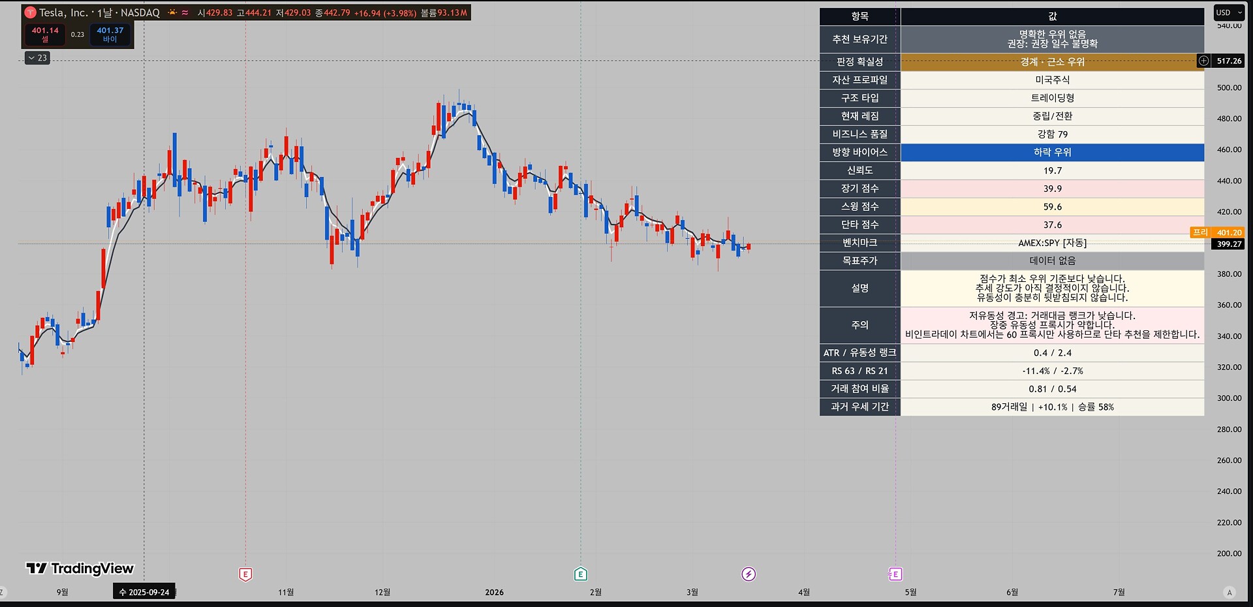Click the 벤치마크 row label

point(860,243)
